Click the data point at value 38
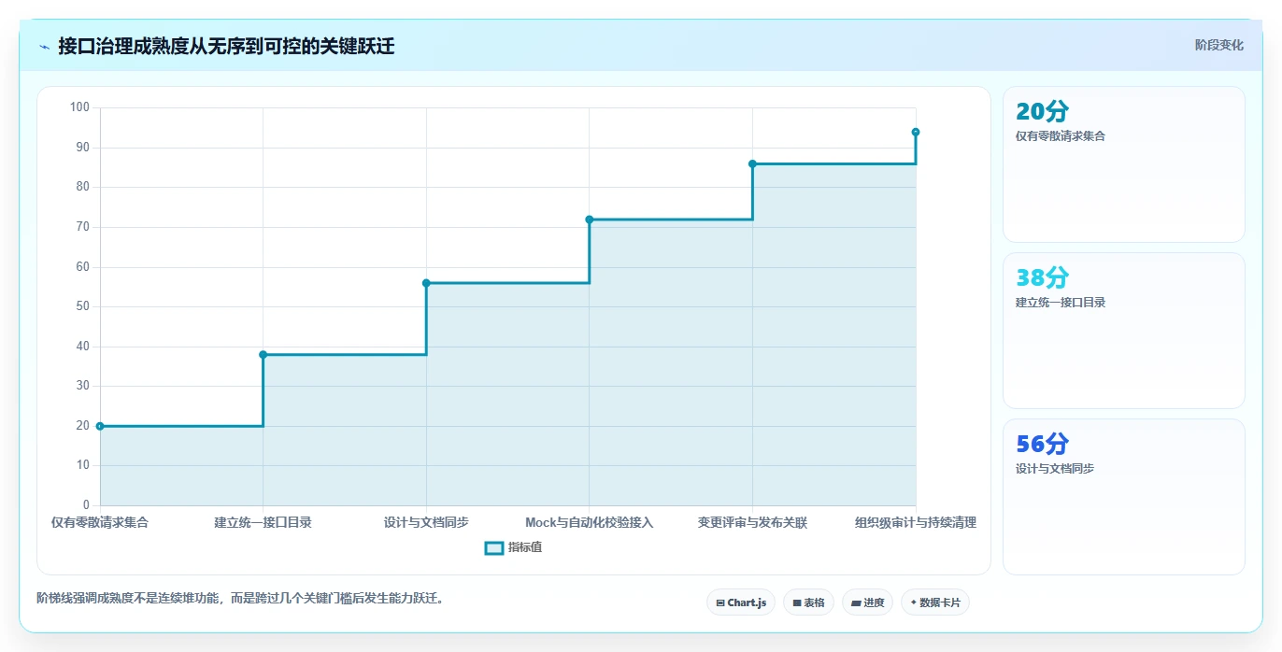The image size is (1282, 652). [263, 355]
